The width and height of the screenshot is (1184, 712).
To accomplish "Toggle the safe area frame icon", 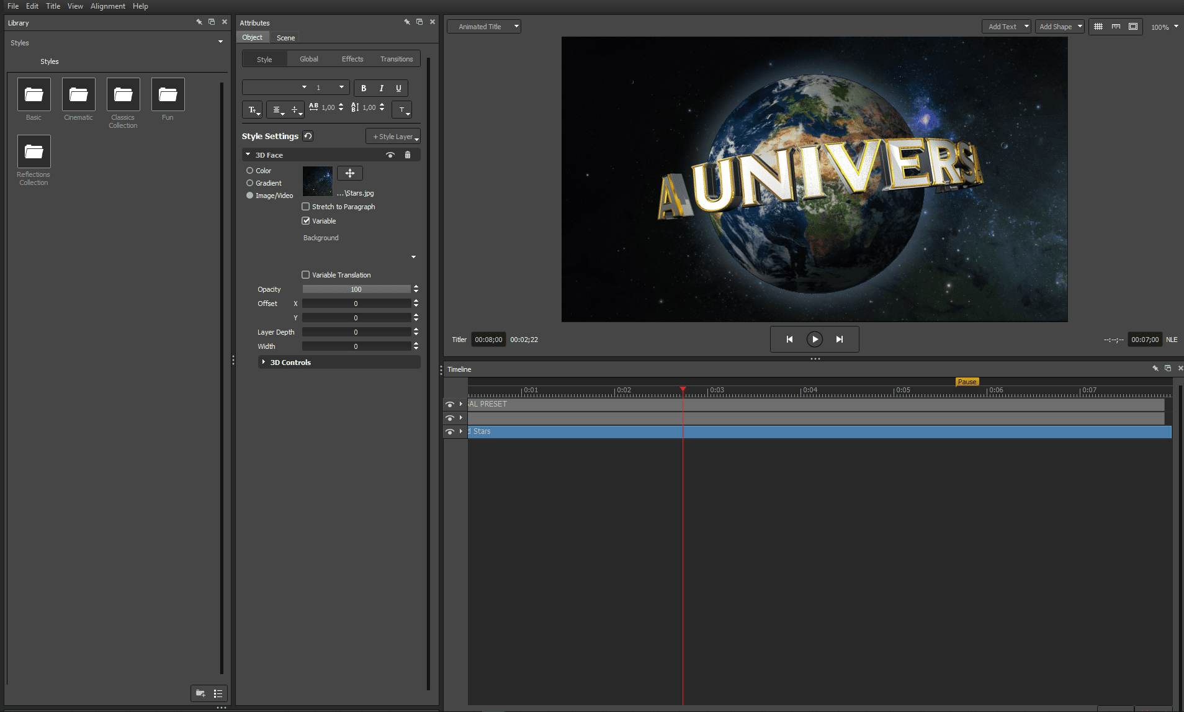I will pyautogui.click(x=1133, y=27).
